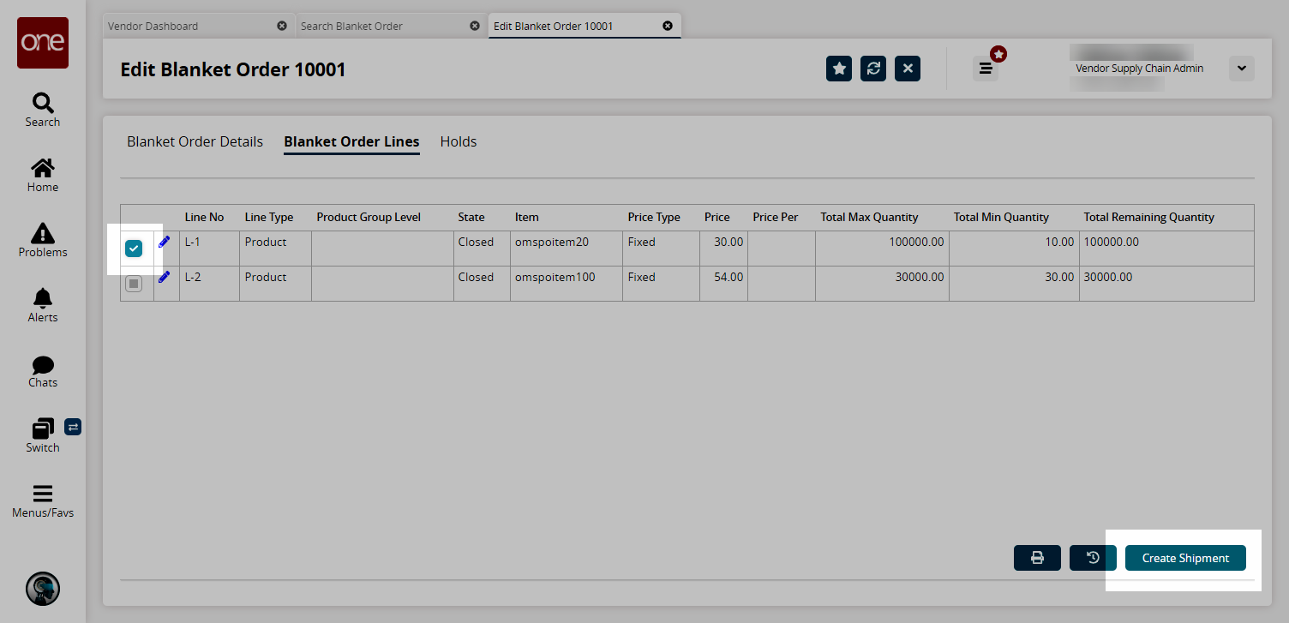Click the L-2 line number cell
The width and height of the screenshot is (1289, 623).
pyautogui.click(x=209, y=284)
